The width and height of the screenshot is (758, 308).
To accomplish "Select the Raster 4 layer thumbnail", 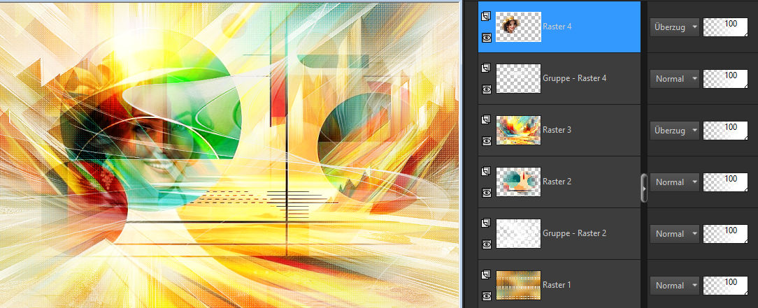I will pos(518,27).
